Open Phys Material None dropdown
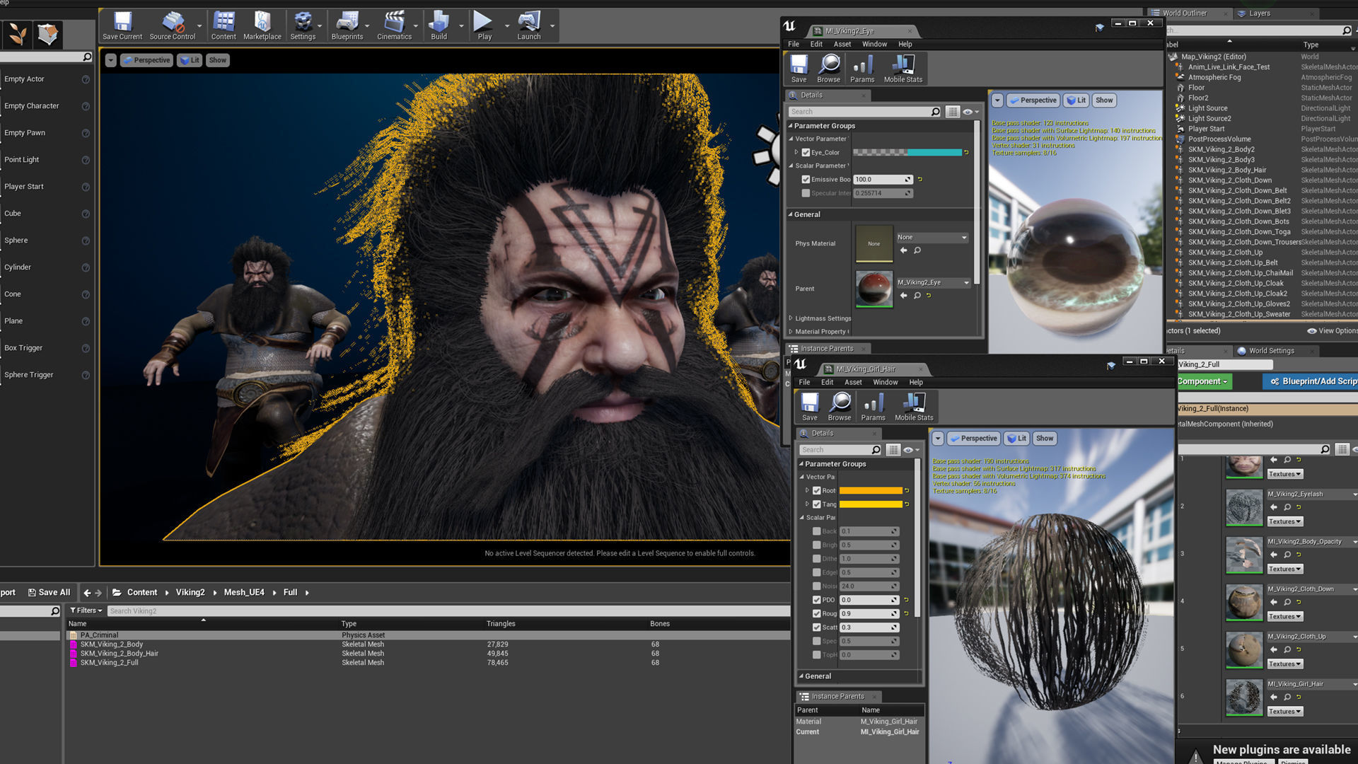Image resolution: width=1358 pixels, height=764 pixels. [932, 238]
